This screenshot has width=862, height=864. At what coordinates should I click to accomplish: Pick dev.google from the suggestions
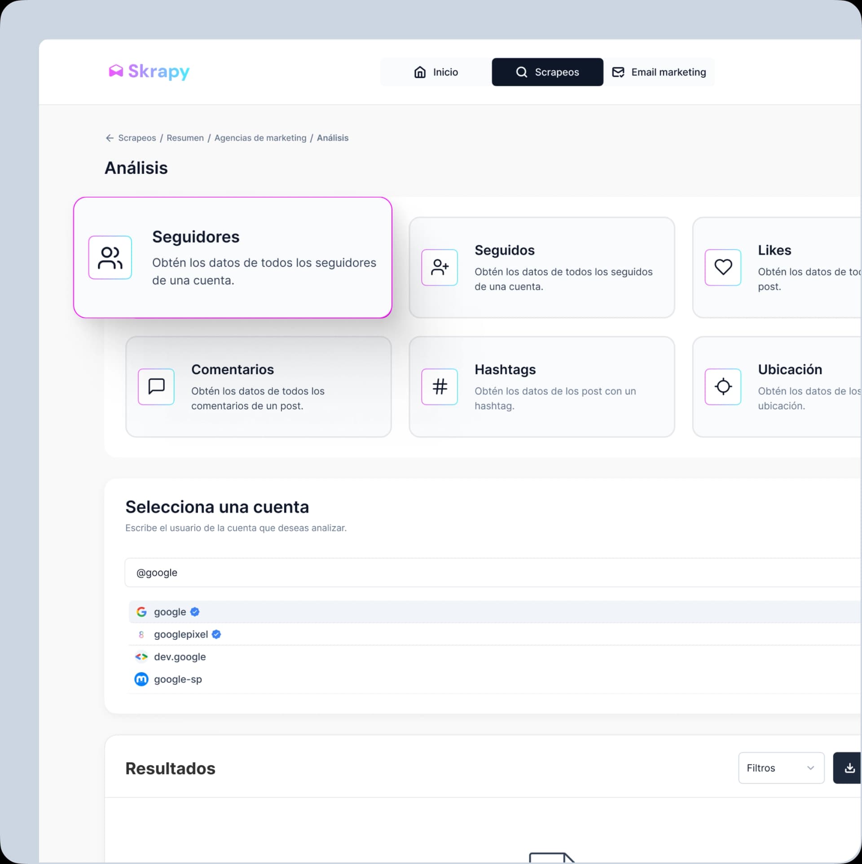(180, 657)
